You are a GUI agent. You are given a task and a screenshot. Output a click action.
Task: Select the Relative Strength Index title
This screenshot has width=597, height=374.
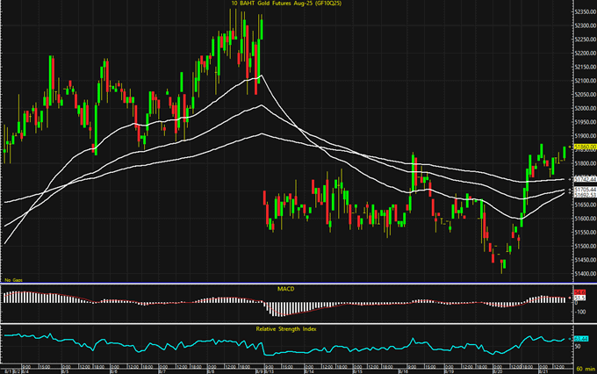[285, 327]
